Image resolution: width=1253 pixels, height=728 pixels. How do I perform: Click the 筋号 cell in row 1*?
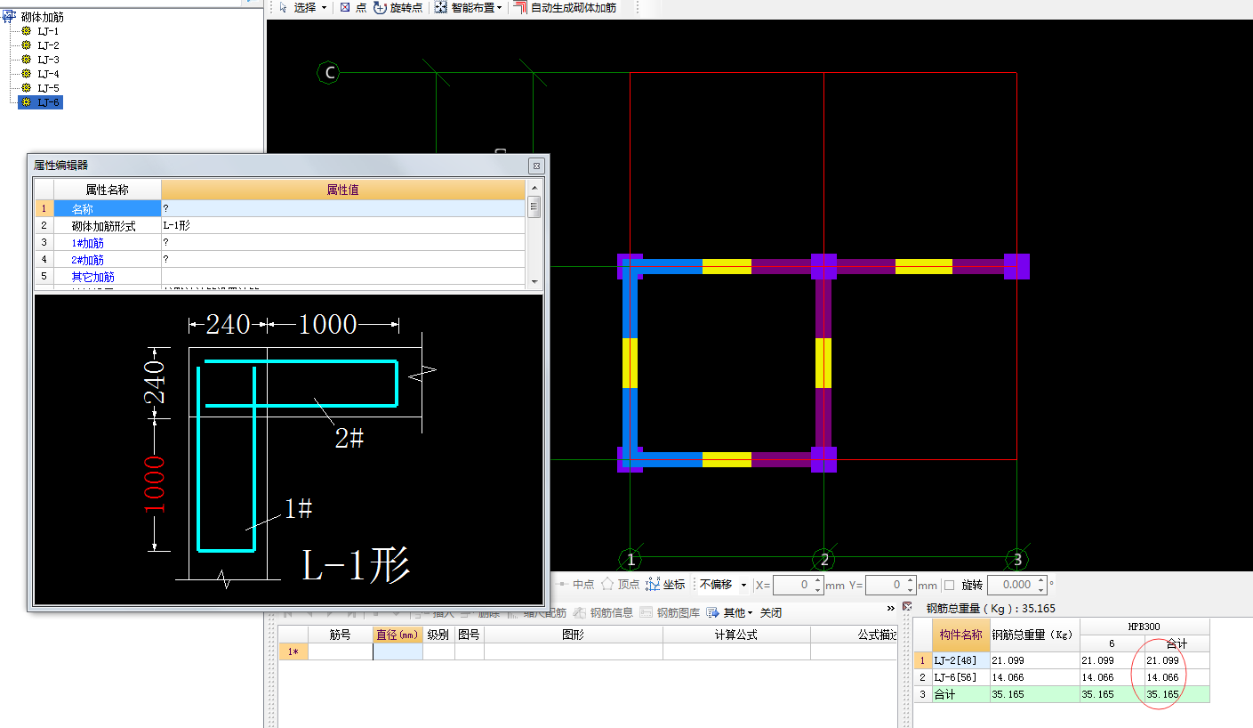(x=341, y=651)
